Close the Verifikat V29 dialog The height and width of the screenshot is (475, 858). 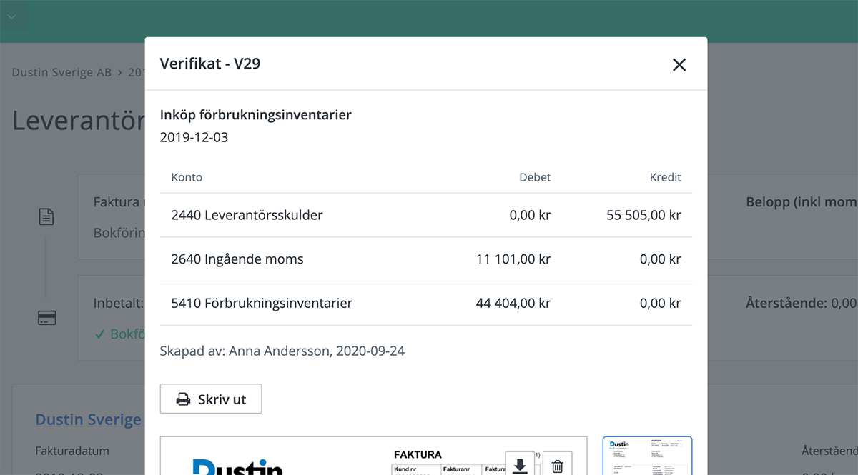tap(679, 65)
